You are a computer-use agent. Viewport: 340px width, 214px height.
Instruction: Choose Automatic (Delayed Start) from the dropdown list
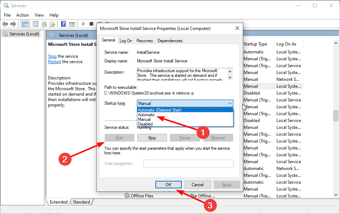(x=185, y=110)
